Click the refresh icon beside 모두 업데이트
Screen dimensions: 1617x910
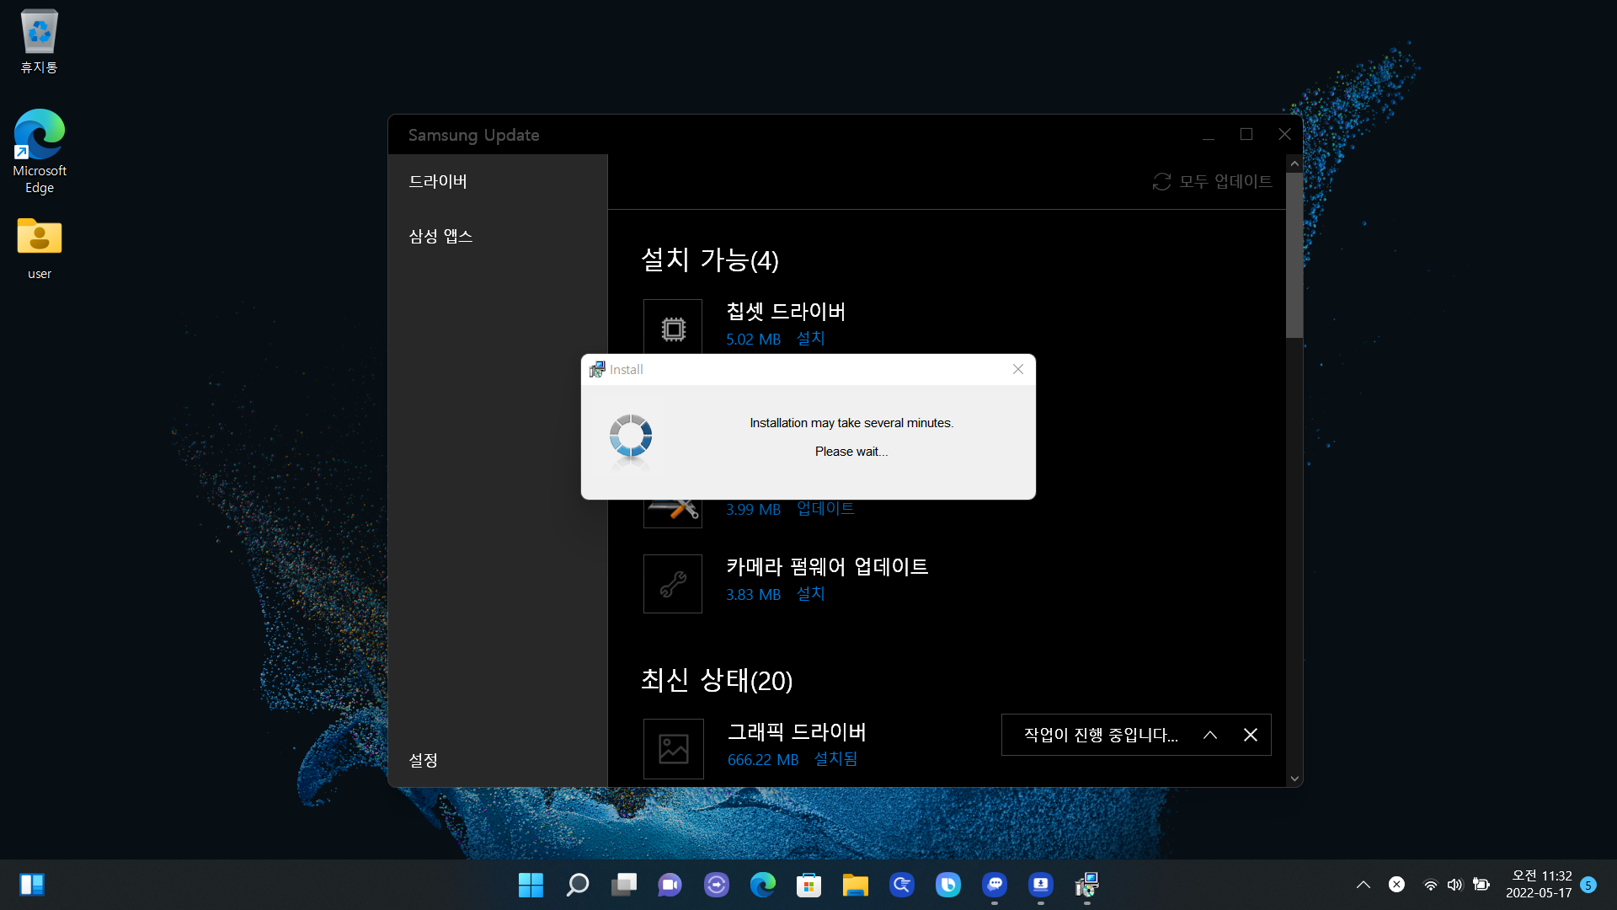coord(1161,182)
